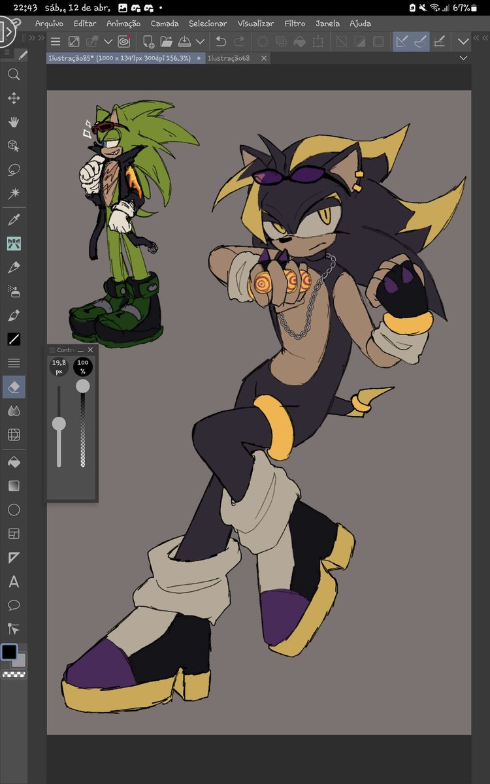Open the Ajuda menu
Image resolution: width=490 pixels, height=784 pixels.
(360, 24)
